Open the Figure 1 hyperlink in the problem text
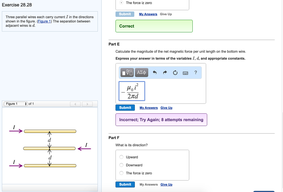The height and width of the screenshot is (192, 283). [44, 21]
